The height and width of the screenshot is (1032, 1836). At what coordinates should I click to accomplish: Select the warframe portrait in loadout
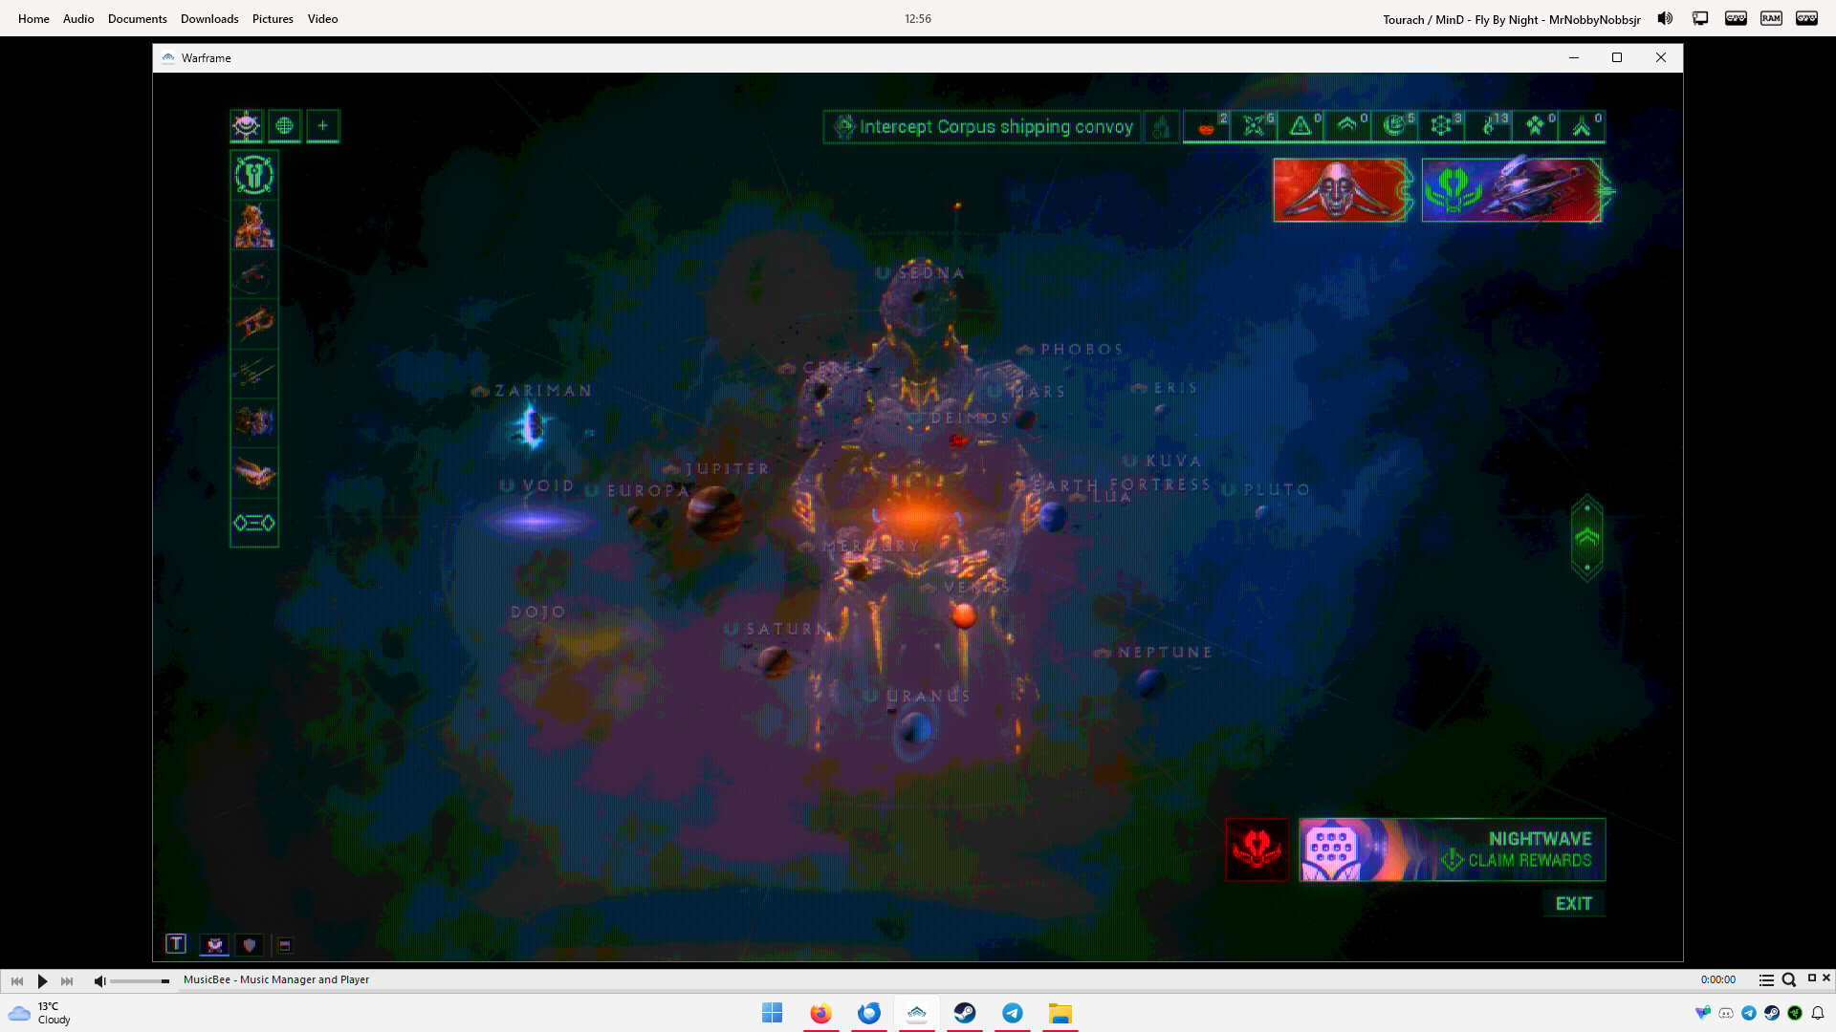(254, 226)
